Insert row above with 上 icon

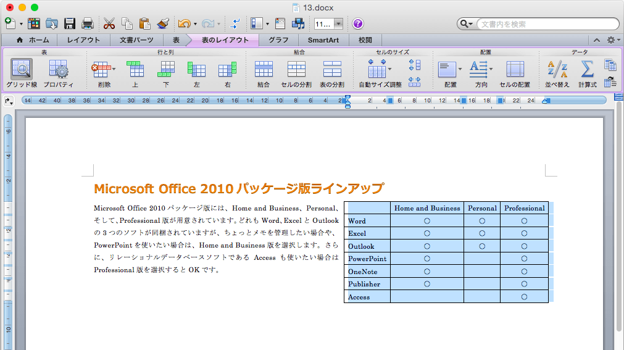click(x=135, y=73)
